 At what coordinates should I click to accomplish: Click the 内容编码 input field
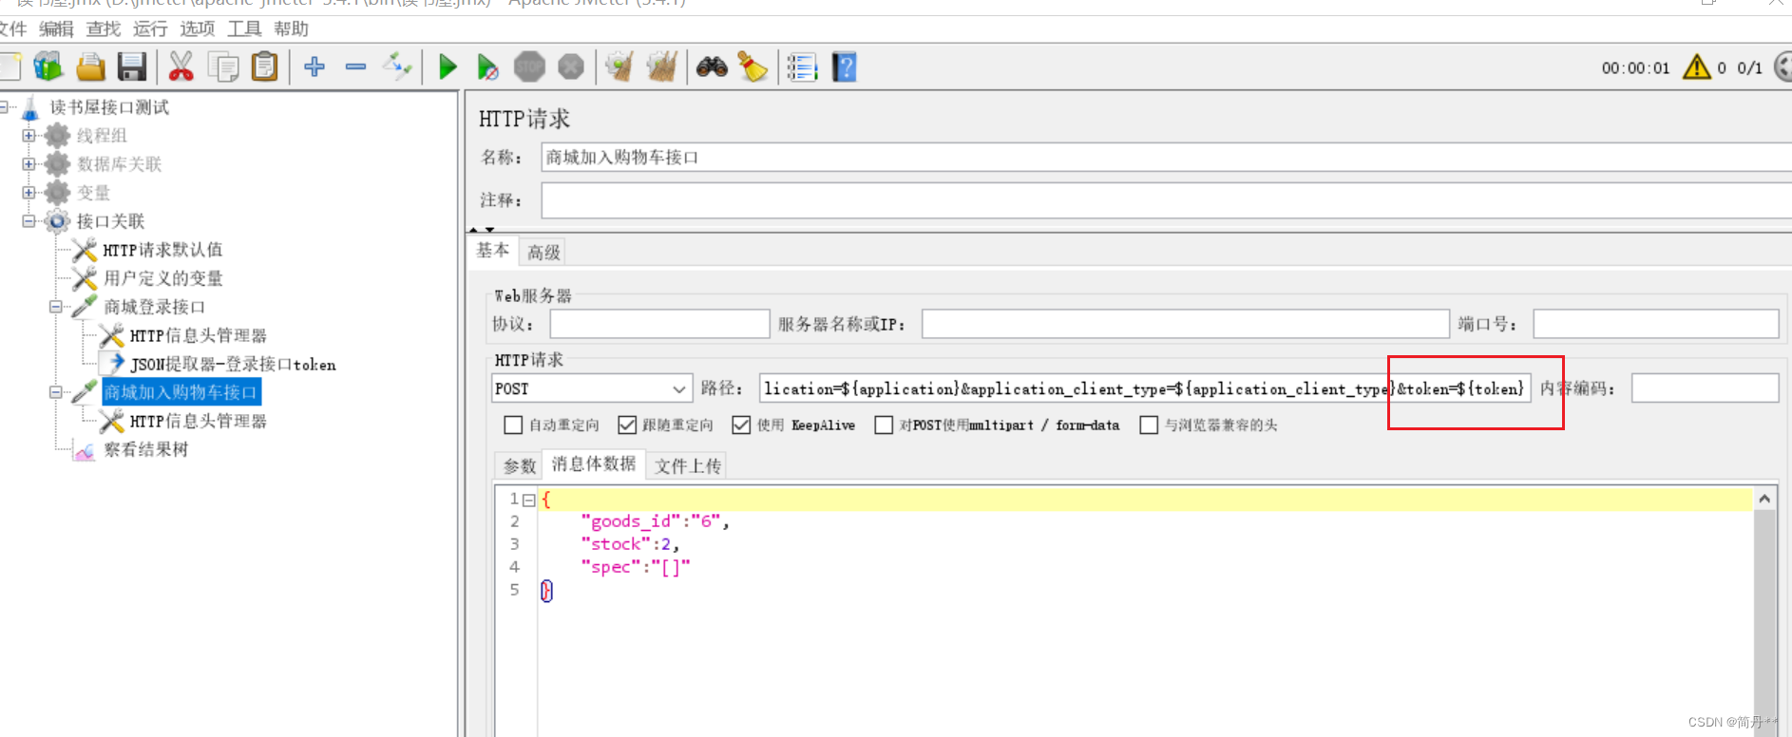[1705, 388]
